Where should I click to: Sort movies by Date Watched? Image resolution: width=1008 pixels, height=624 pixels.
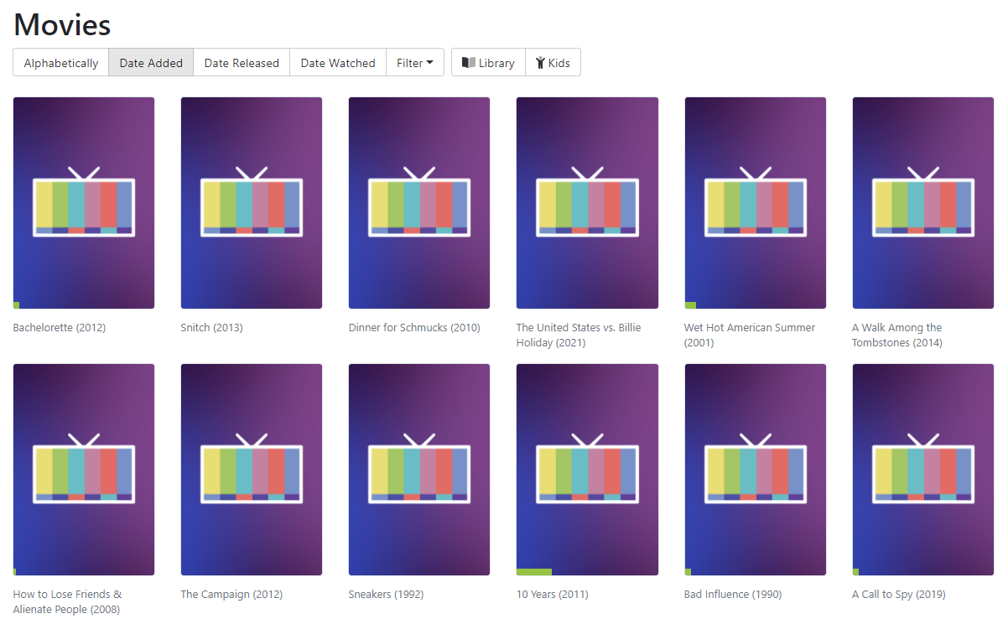click(x=338, y=63)
